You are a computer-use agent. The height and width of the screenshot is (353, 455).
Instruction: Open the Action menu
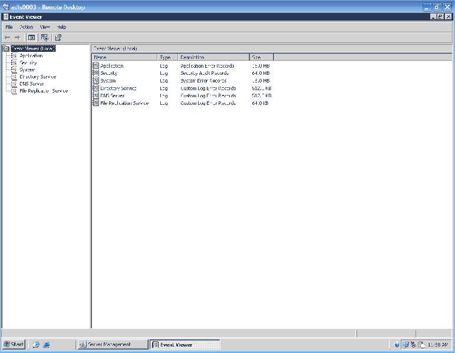pyautogui.click(x=26, y=27)
